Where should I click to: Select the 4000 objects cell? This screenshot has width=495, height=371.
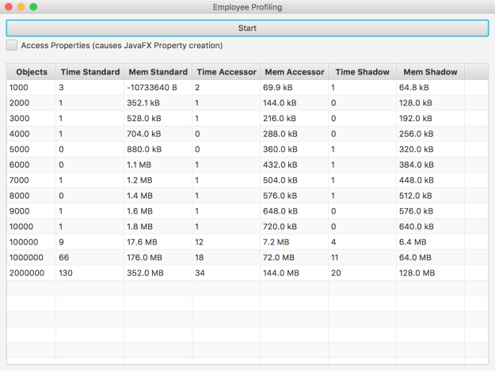click(x=31, y=134)
